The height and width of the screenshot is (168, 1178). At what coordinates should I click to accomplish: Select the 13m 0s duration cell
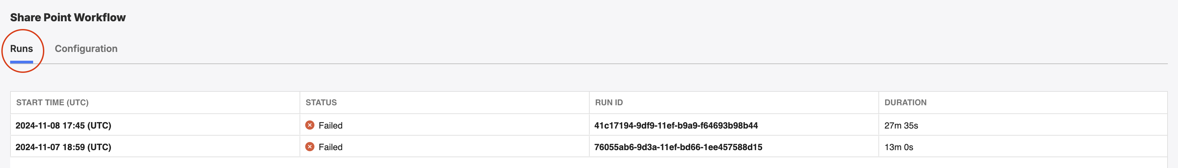pyautogui.click(x=1023, y=146)
